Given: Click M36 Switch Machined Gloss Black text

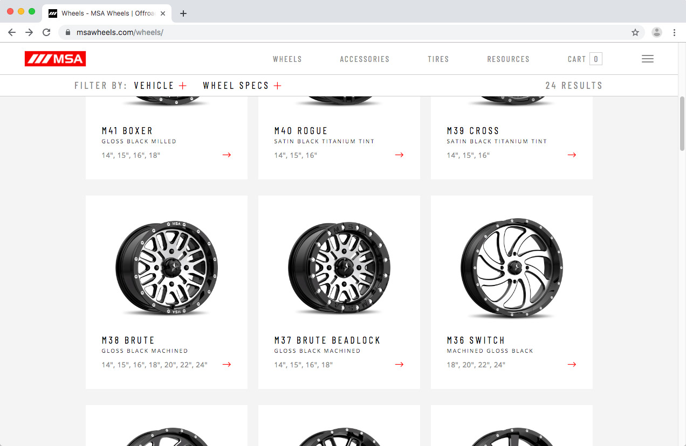Looking at the screenshot, I should click(x=490, y=351).
